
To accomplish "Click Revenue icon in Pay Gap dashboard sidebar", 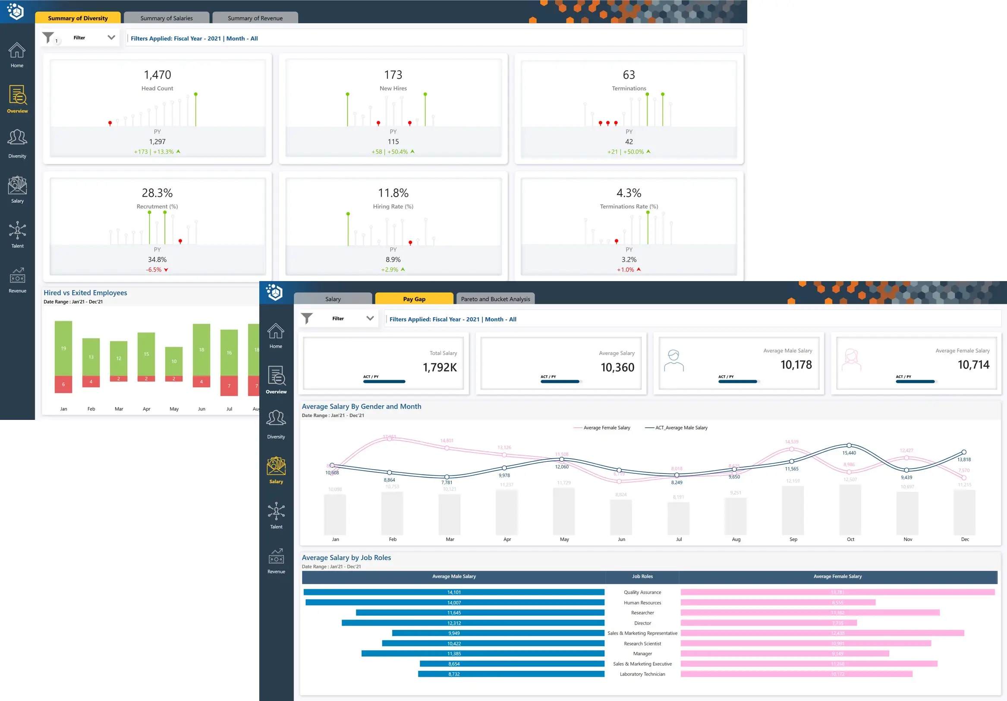I will pyautogui.click(x=276, y=557).
